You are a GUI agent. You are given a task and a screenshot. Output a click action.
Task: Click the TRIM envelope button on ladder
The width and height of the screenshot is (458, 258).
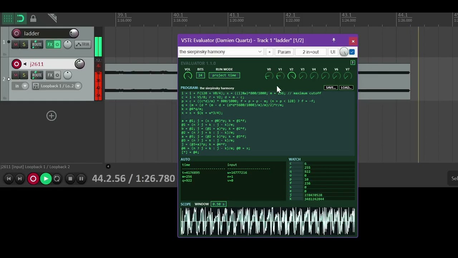[x=83, y=44]
